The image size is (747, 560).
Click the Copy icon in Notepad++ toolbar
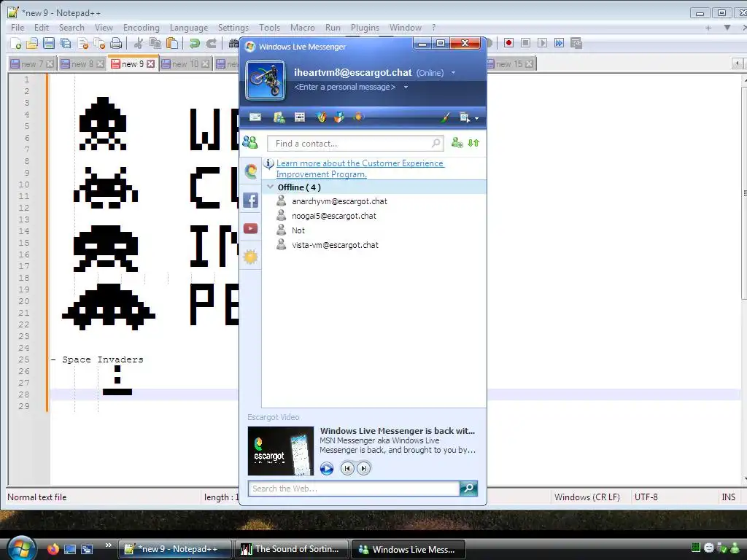tap(155, 43)
